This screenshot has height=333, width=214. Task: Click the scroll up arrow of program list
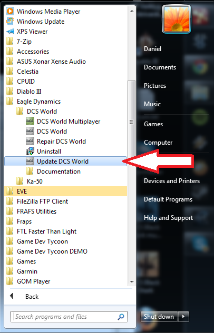tap(132, 11)
